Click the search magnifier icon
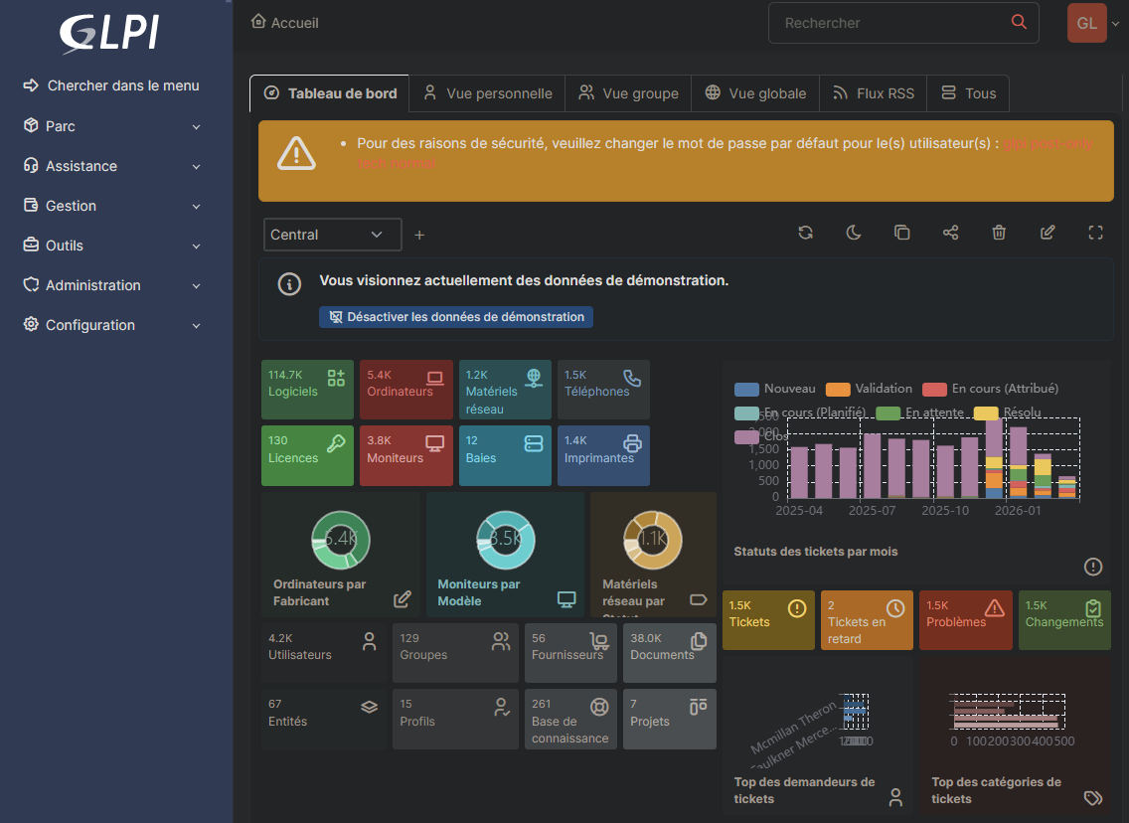Image resolution: width=1129 pixels, height=823 pixels. coord(1018,22)
